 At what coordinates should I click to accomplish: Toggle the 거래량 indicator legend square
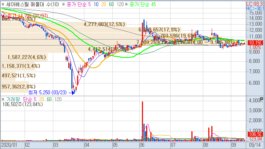click(3, 99)
